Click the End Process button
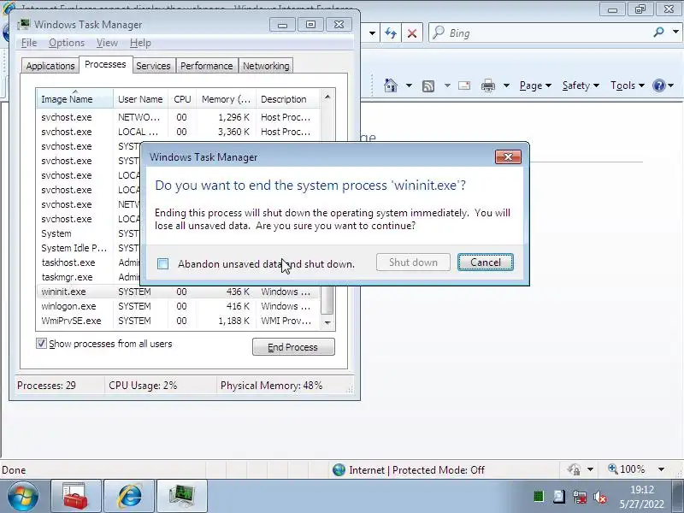The width and height of the screenshot is (684, 513). pos(293,347)
